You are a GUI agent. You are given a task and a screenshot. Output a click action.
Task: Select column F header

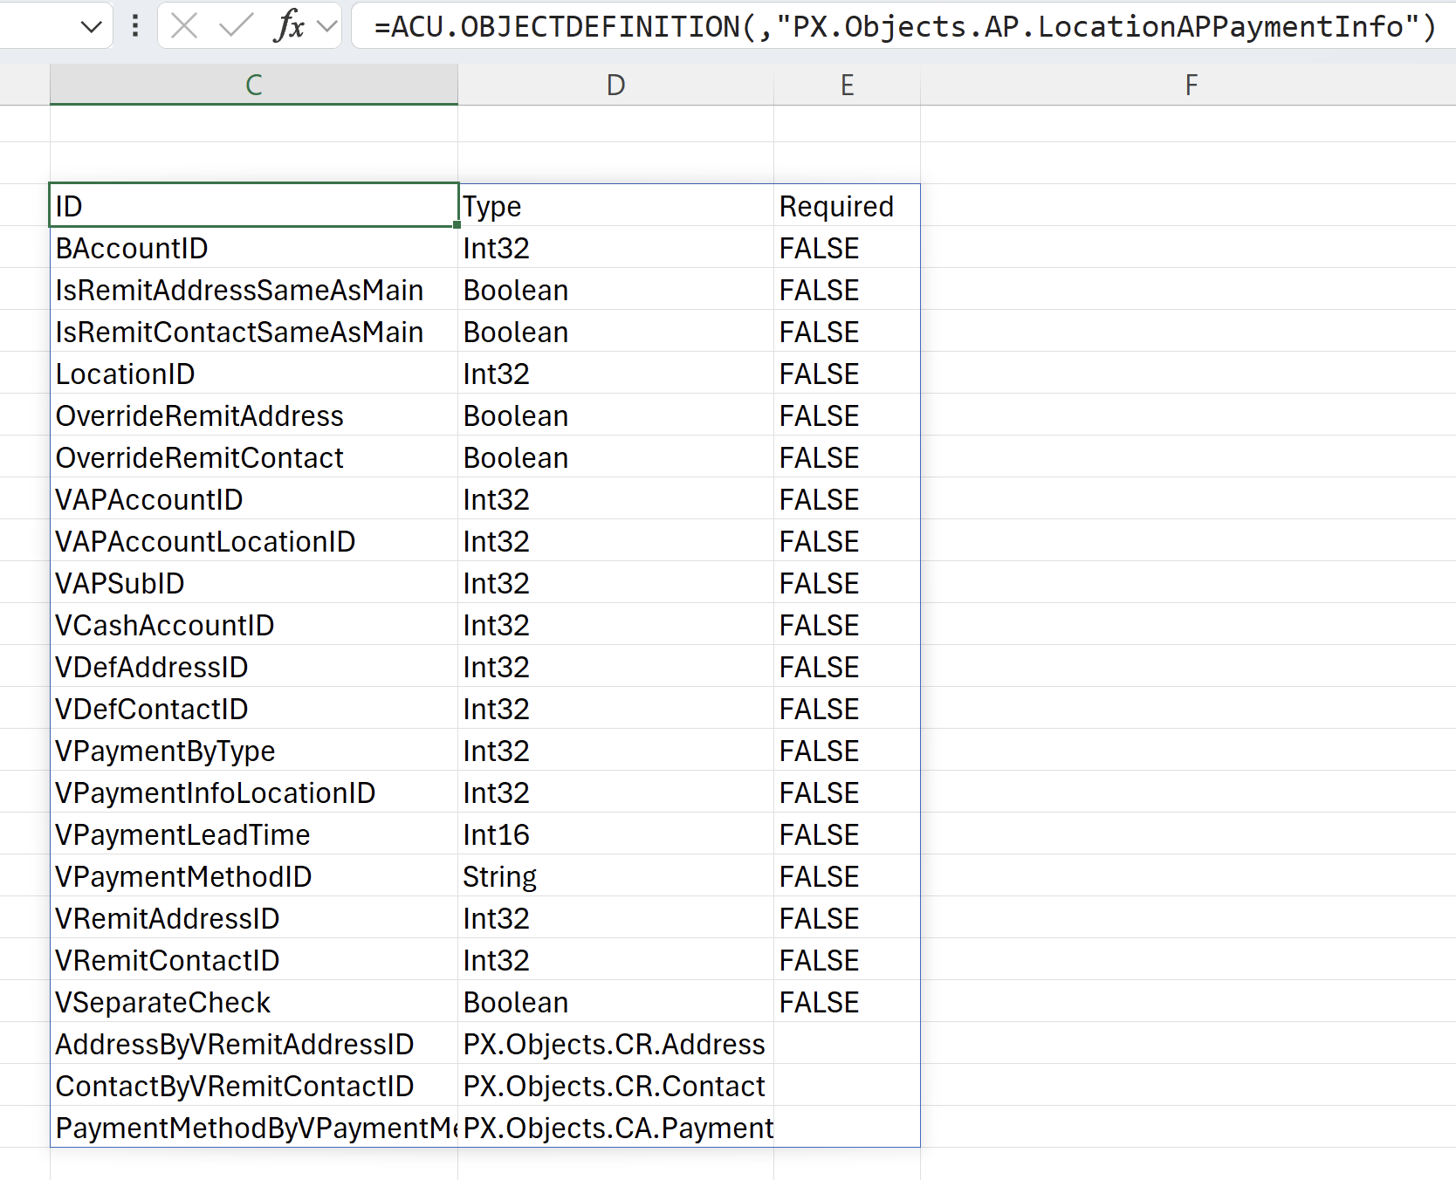tap(1191, 85)
